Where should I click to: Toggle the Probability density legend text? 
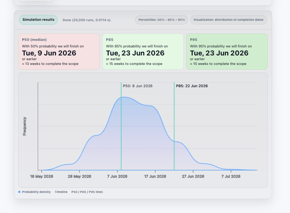pyautogui.click(x=36, y=192)
